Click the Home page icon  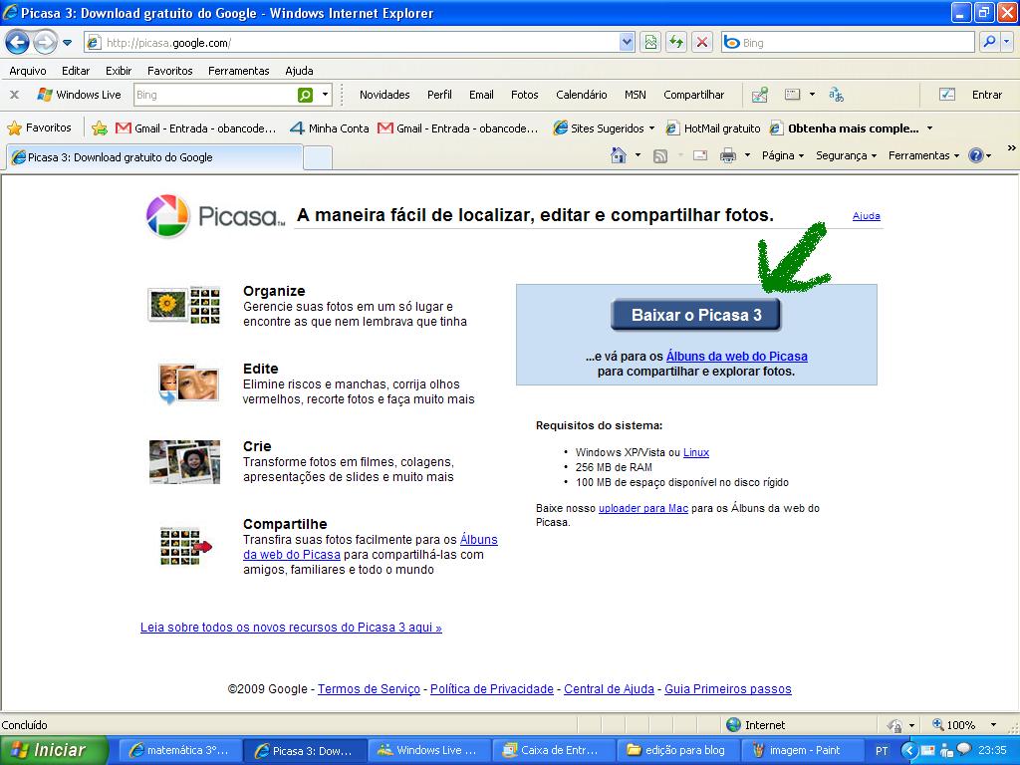[x=619, y=155]
